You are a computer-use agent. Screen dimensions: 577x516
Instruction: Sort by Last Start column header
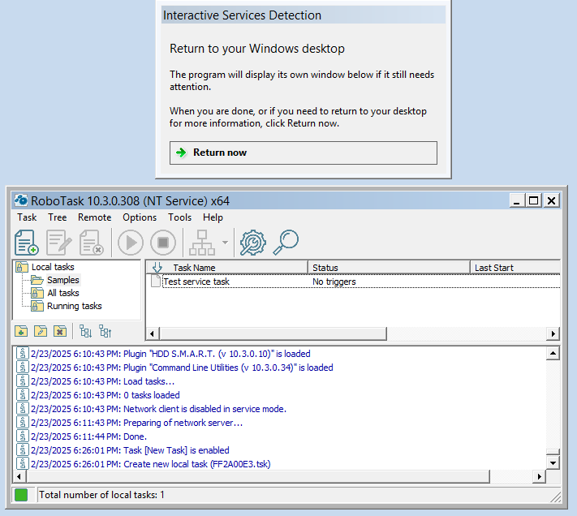coord(515,268)
